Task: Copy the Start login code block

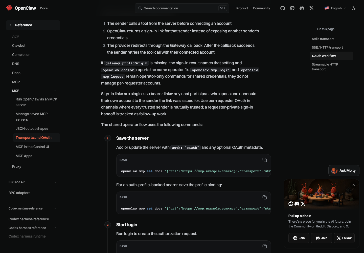Action: [x=265, y=246]
